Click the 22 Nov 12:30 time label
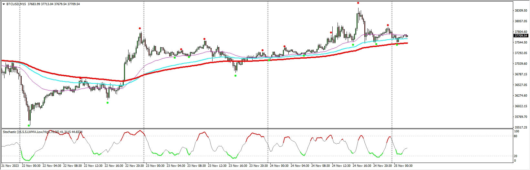 (93, 166)
